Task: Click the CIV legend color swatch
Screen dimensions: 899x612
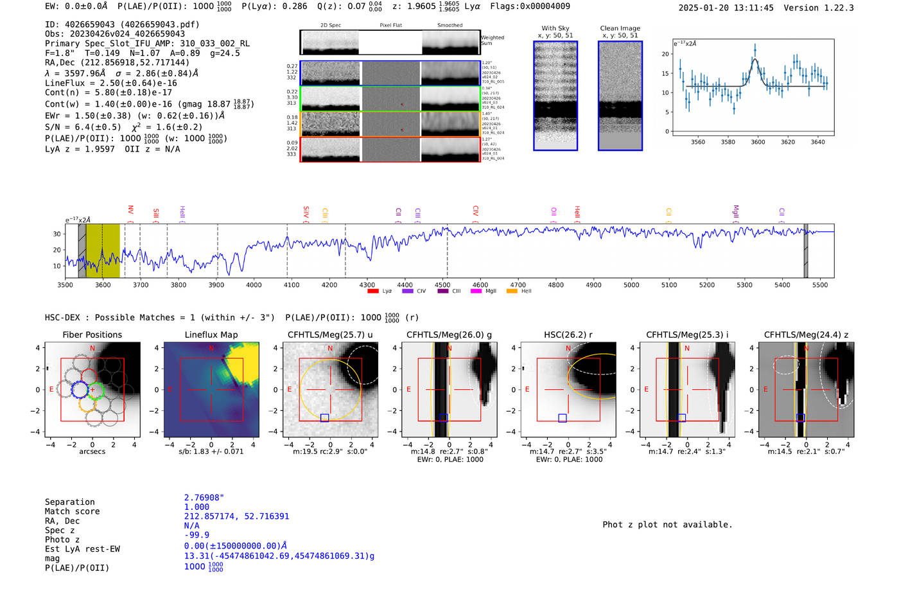Action: point(408,291)
